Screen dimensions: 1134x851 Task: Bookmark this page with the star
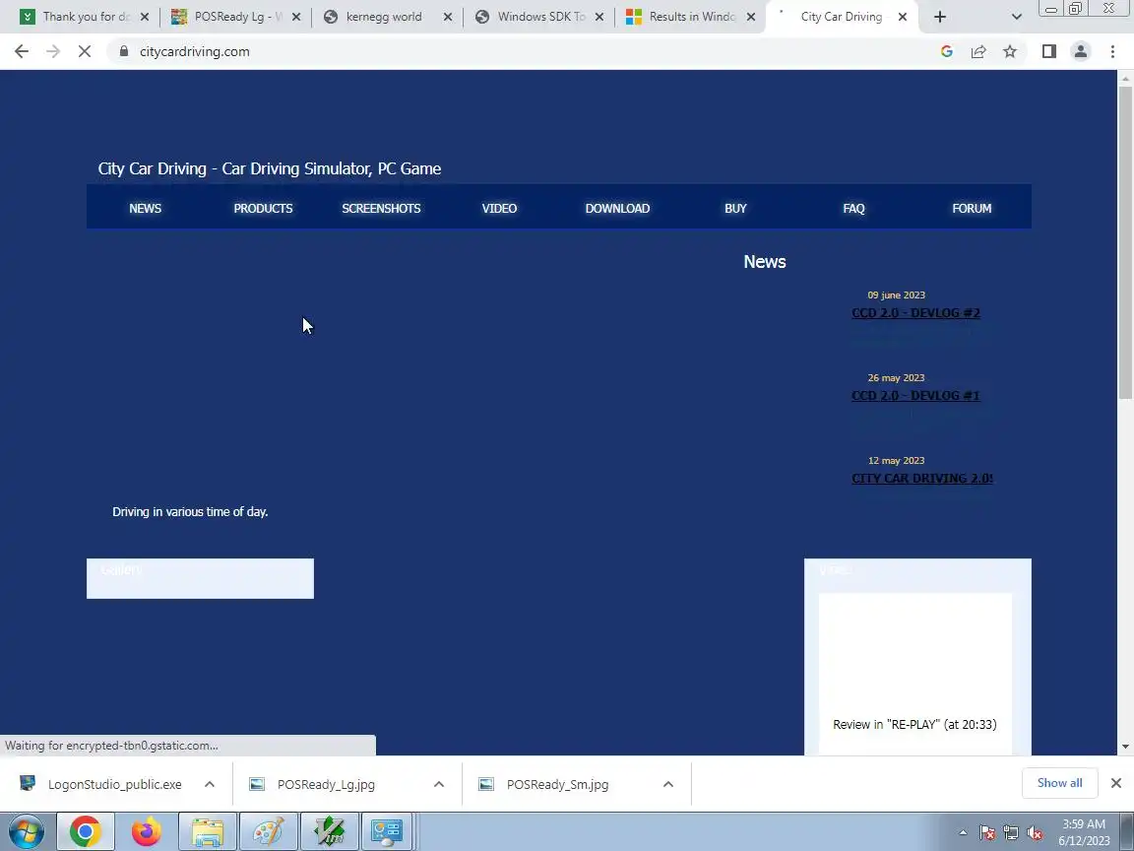tap(1010, 51)
